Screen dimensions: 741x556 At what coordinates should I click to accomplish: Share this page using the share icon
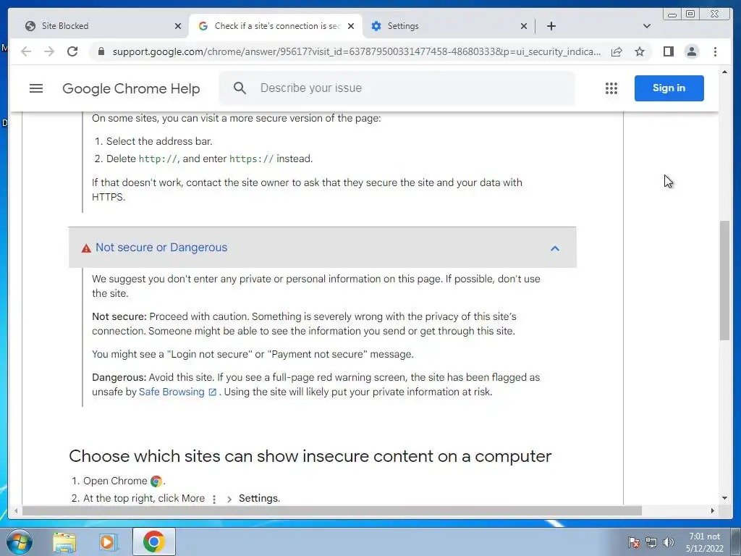[617, 51]
